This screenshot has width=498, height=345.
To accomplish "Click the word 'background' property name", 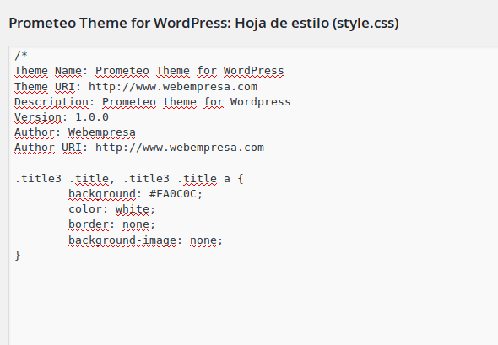I will coord(102,194).
